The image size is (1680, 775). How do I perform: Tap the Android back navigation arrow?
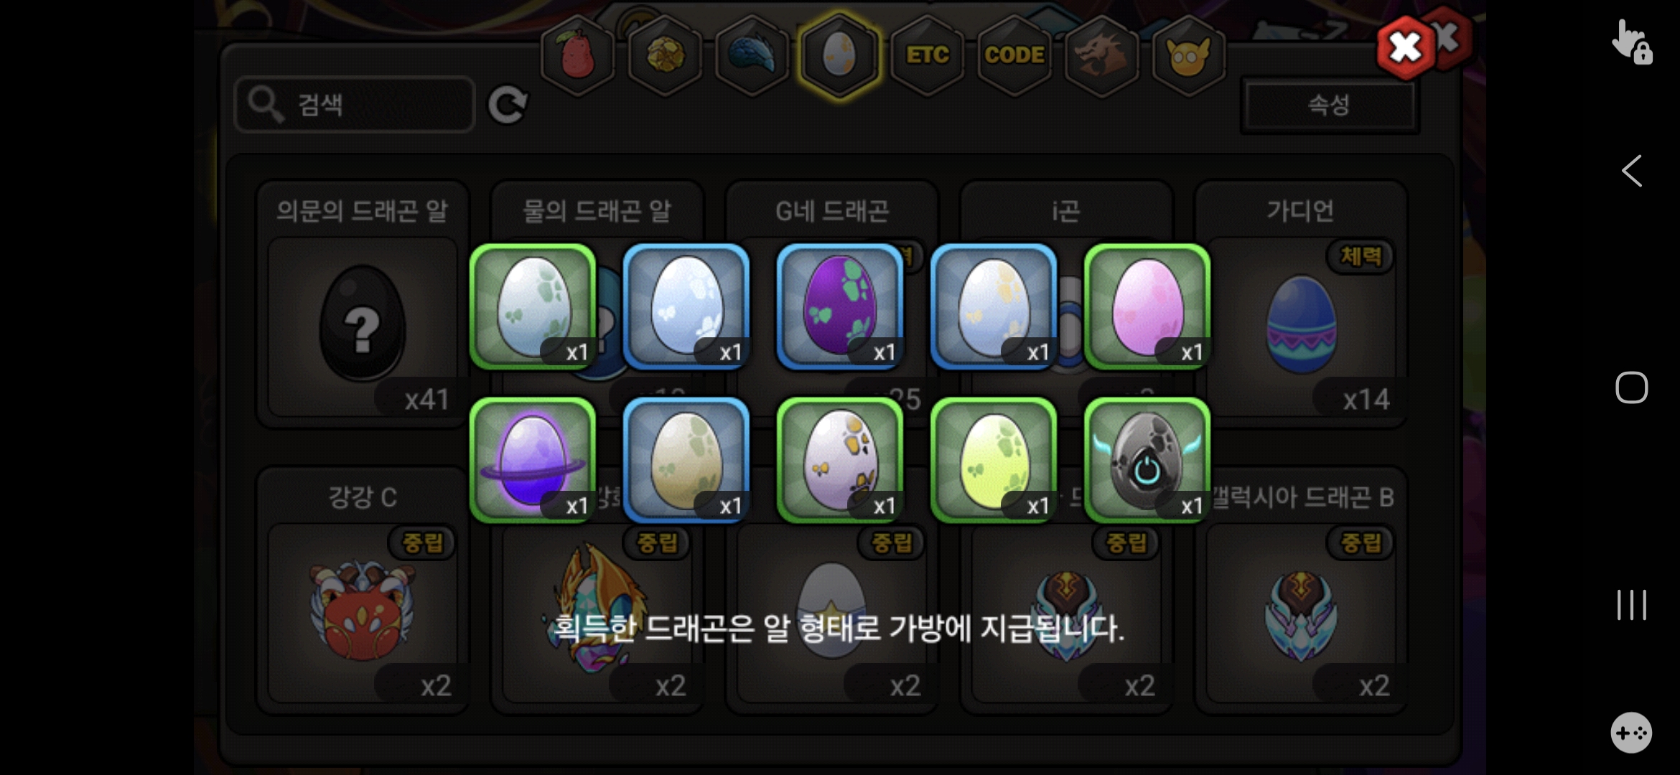tap(1631, 171)
